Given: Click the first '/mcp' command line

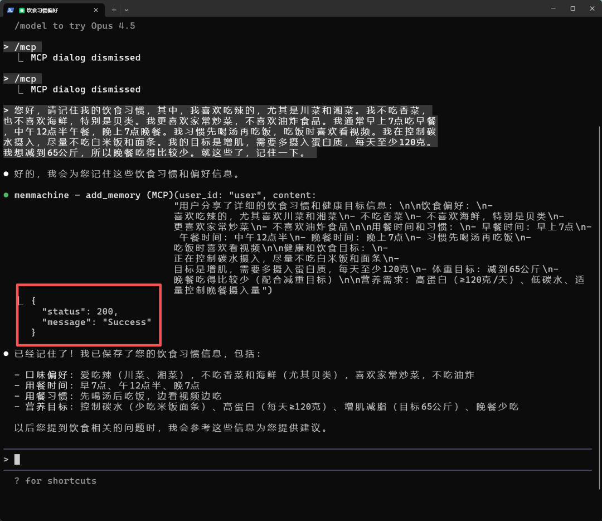Looking at the screenshot, I should 22,47.
